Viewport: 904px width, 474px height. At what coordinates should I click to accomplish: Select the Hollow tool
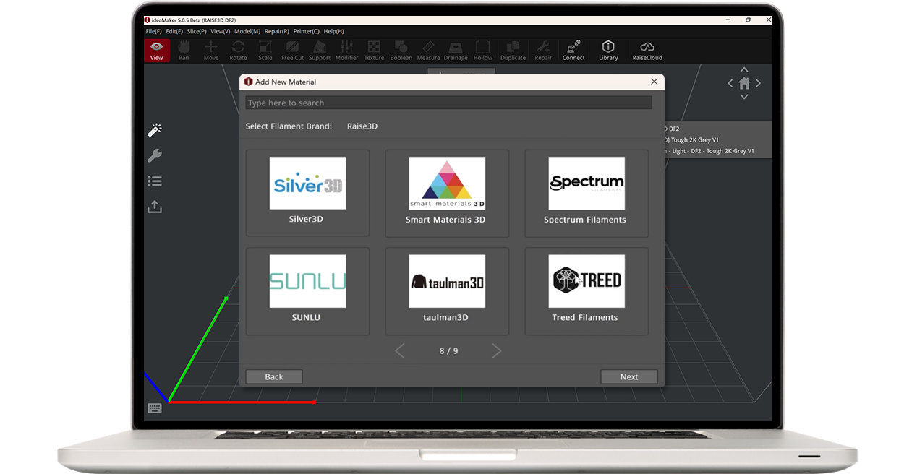(483, 49)
